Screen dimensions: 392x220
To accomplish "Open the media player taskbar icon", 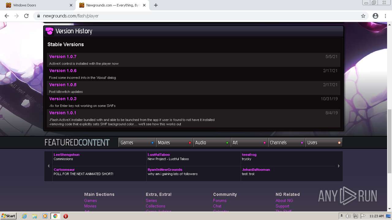I will (x=45, y=216).
